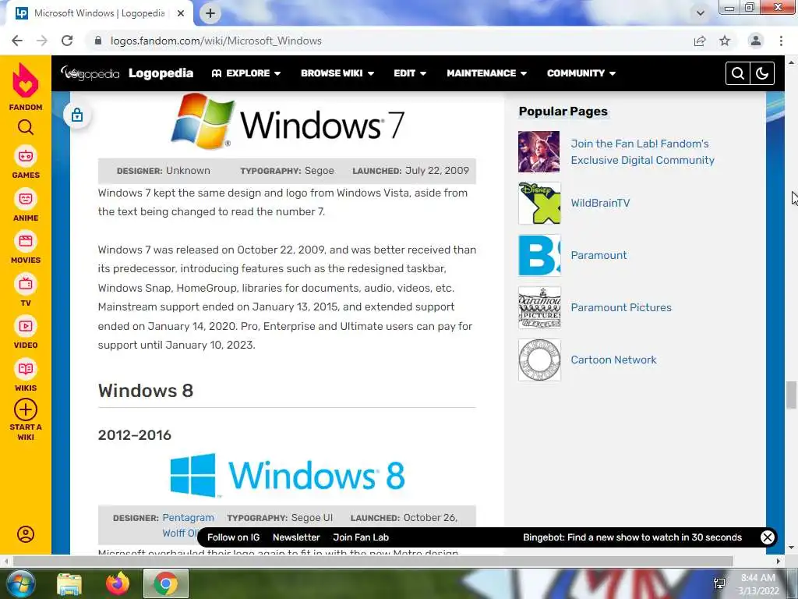Reload the page
This screenshot has width=798, height=599.
[67, 41]
